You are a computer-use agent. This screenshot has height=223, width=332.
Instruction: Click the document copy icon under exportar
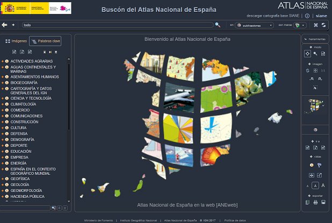point(307,202)
